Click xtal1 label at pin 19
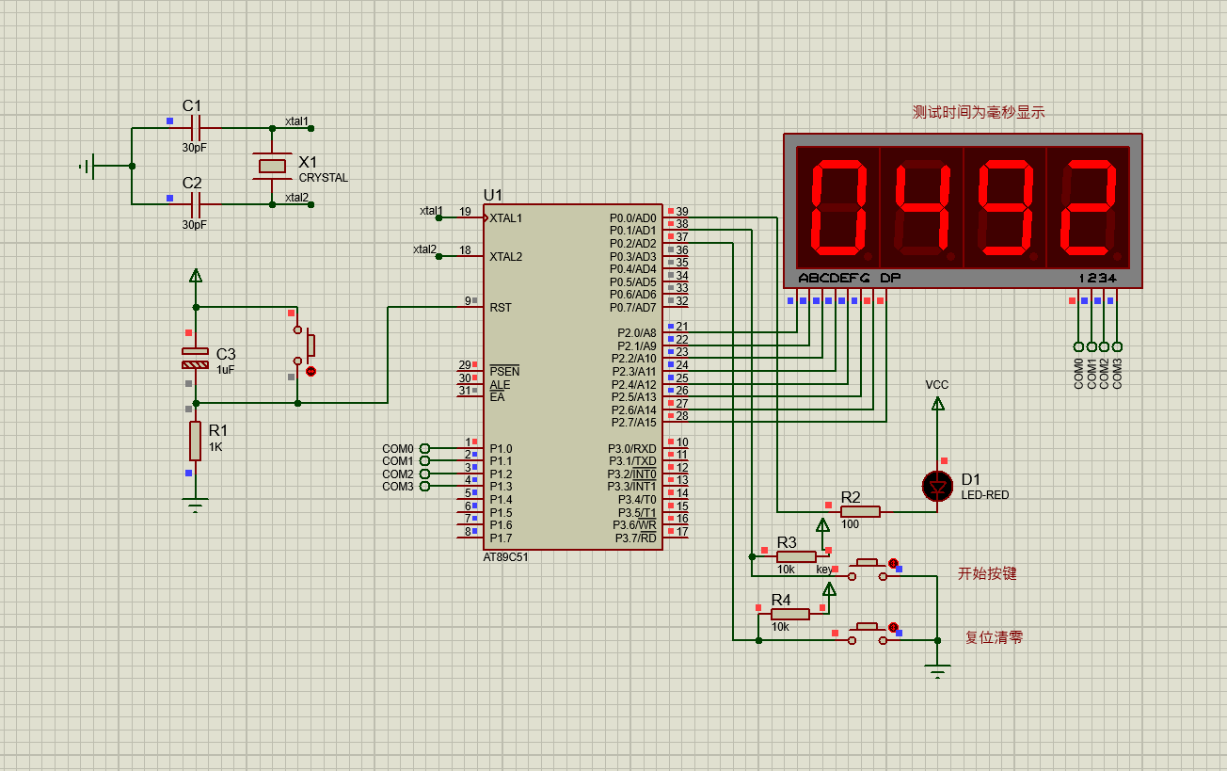The width and height of the screenshot is (1227, 771). (x=431, y=211)
